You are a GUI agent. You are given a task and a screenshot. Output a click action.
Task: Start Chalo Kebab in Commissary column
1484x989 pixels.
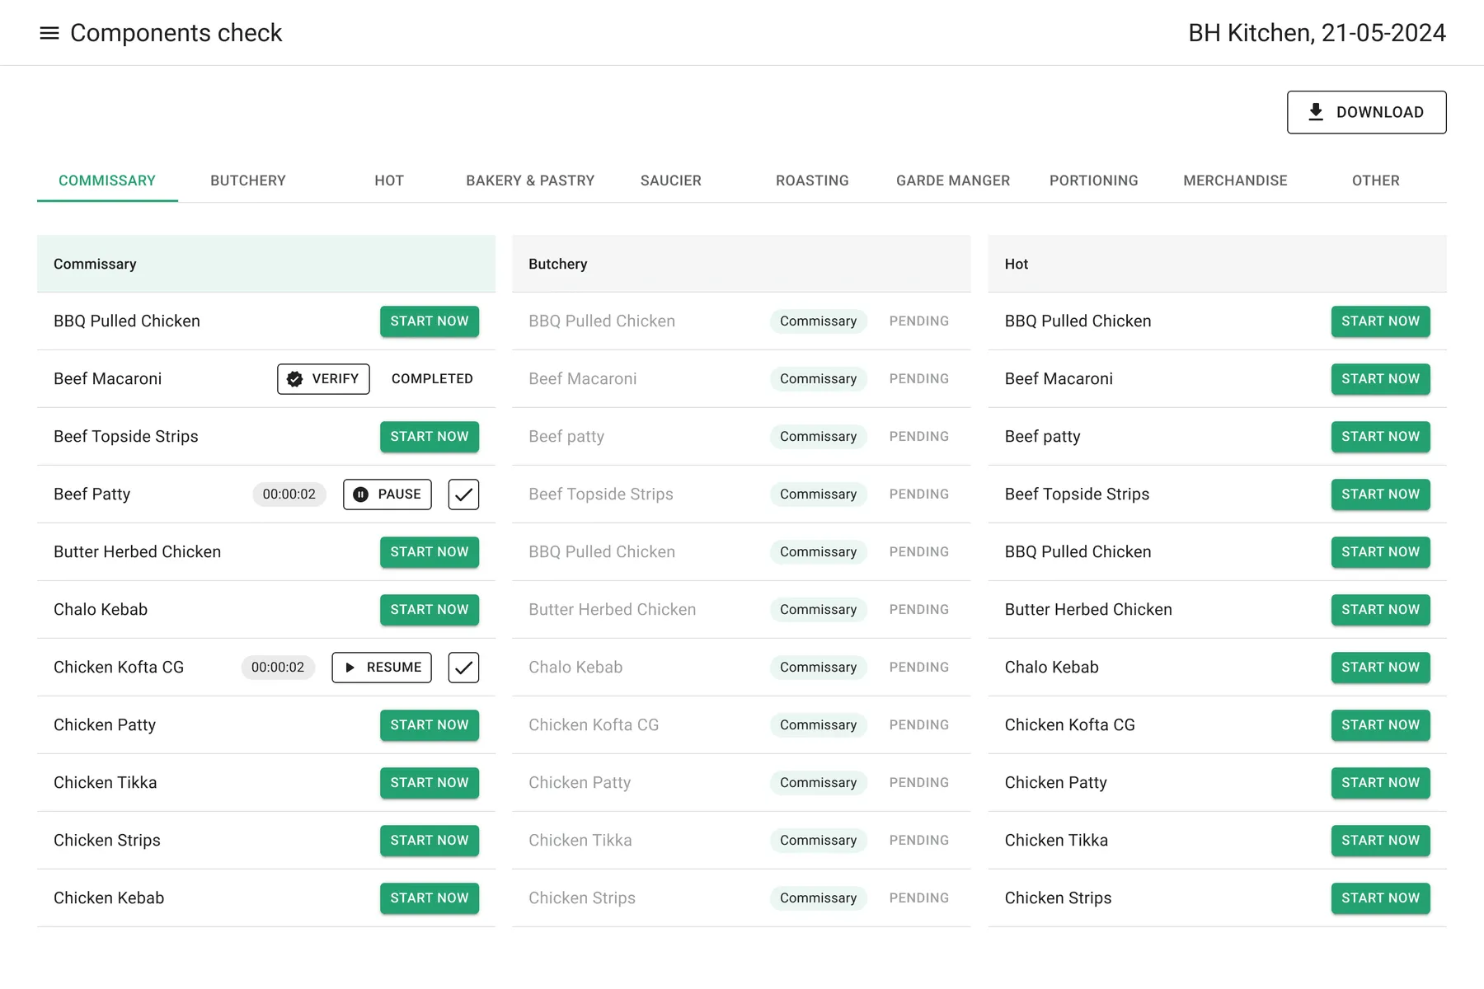click(430, 610)
